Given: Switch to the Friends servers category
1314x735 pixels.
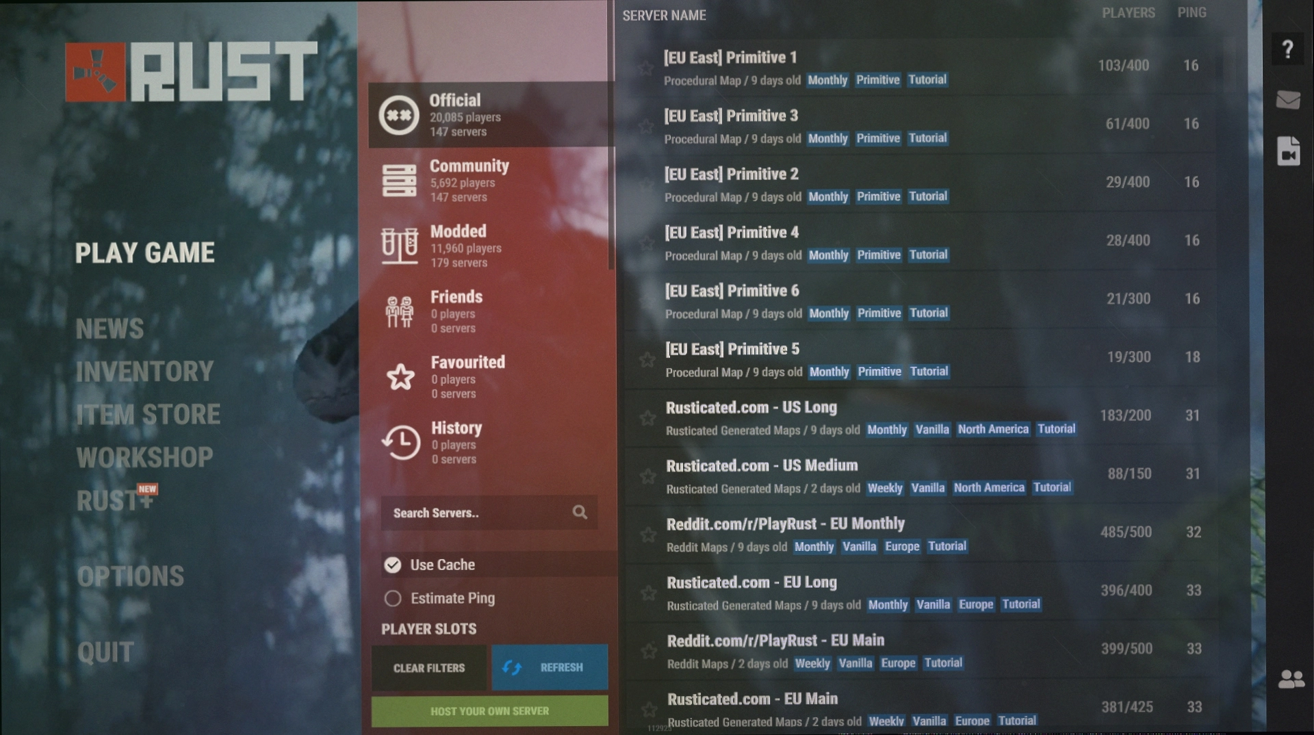Looking at the screenshot, I should tap(489, 311).
